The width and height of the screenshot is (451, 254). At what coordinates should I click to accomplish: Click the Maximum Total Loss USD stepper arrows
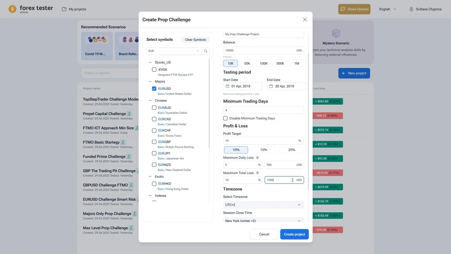(292, 180)
